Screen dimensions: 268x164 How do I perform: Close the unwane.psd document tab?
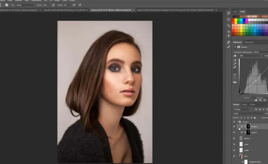134,10
